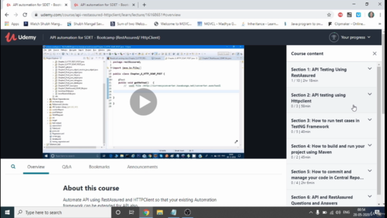Open File Explorer from the taskbar
The width and height of the screenshot is (387, 218).
[x=160, y=213]
